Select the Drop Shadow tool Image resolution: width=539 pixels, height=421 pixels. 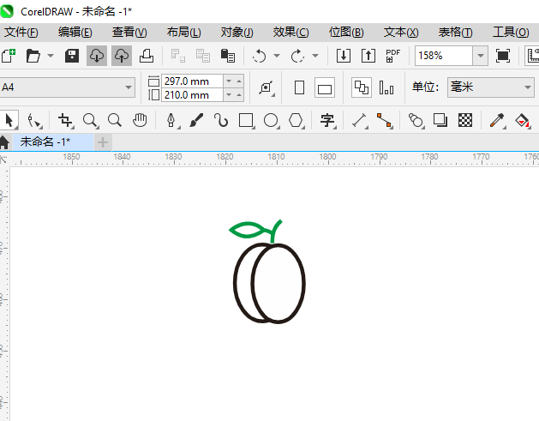coord(440,120)
